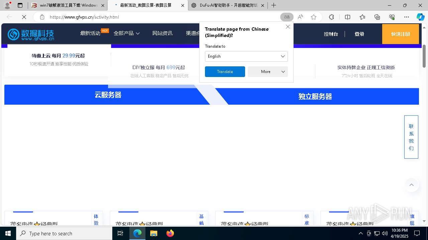Screen dimensions: 428x240
Task: Stop loading the page with X button
Action: 24,17
